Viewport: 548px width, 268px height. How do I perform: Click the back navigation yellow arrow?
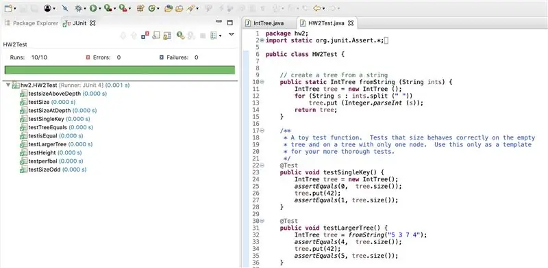coord(317,8)
